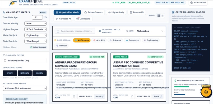Viewport: 213px width, 104px height.
Task: Switch to Private Careers tab
Action: (x=93, y=12)
